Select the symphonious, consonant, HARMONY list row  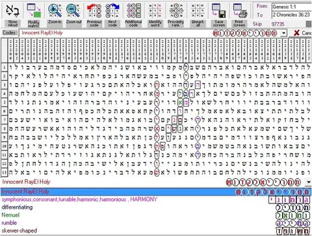pos(156,200)
